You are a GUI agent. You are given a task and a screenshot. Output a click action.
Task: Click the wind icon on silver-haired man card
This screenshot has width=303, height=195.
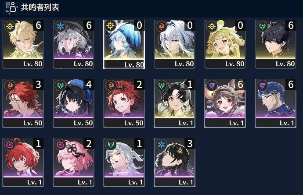click(x=111, y=144)
